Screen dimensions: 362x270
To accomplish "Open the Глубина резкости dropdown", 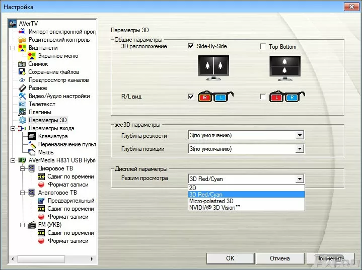I will pyautogui.click(x=300, y=135).
